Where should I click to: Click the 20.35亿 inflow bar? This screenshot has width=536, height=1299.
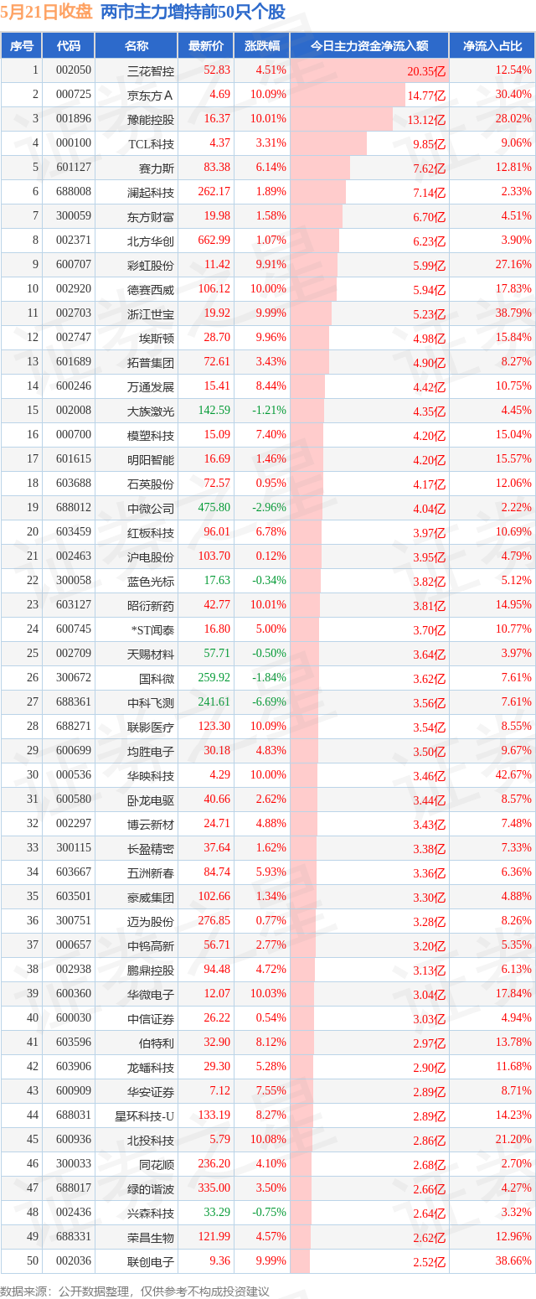(x=369, y=70)
